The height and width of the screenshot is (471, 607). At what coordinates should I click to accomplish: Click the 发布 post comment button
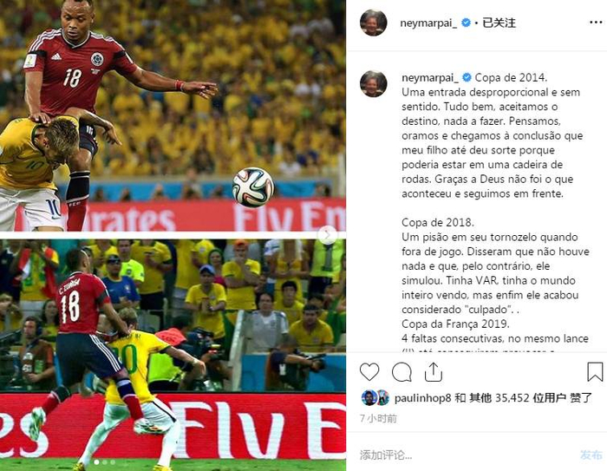point(591,455)
